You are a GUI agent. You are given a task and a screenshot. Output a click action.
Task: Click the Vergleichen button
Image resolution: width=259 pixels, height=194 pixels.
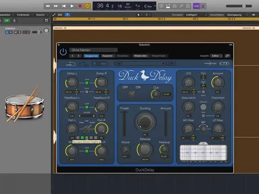click(91, 56)
